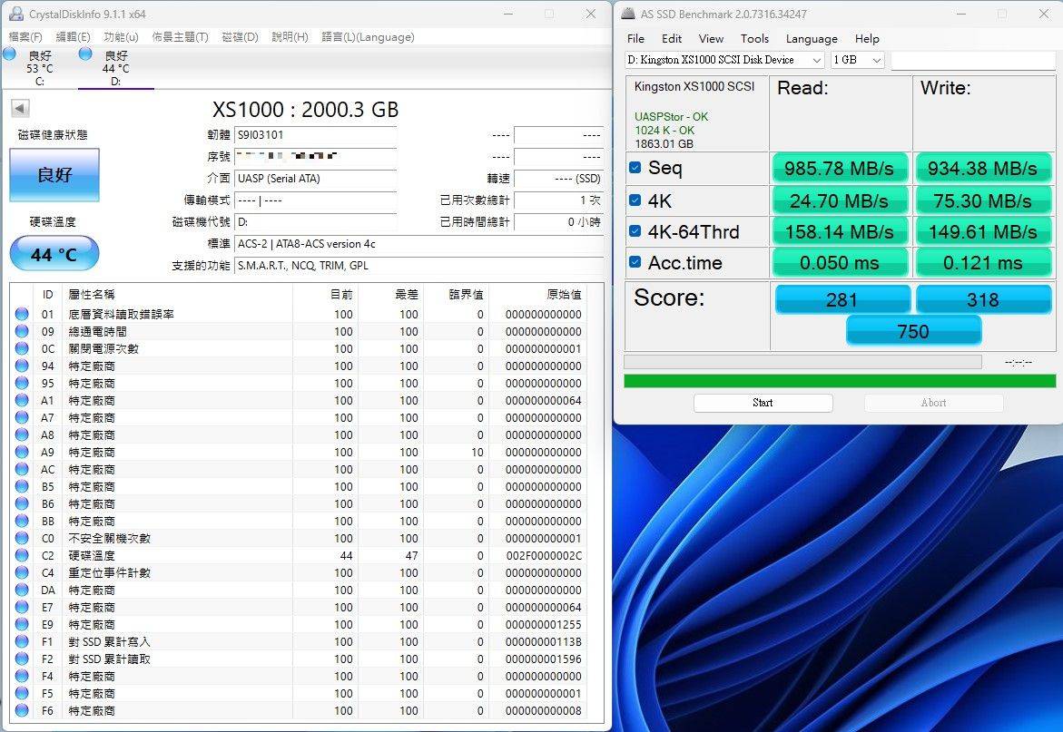
Task: Click the green benchmark progress bar
Action: coord(839,381)
